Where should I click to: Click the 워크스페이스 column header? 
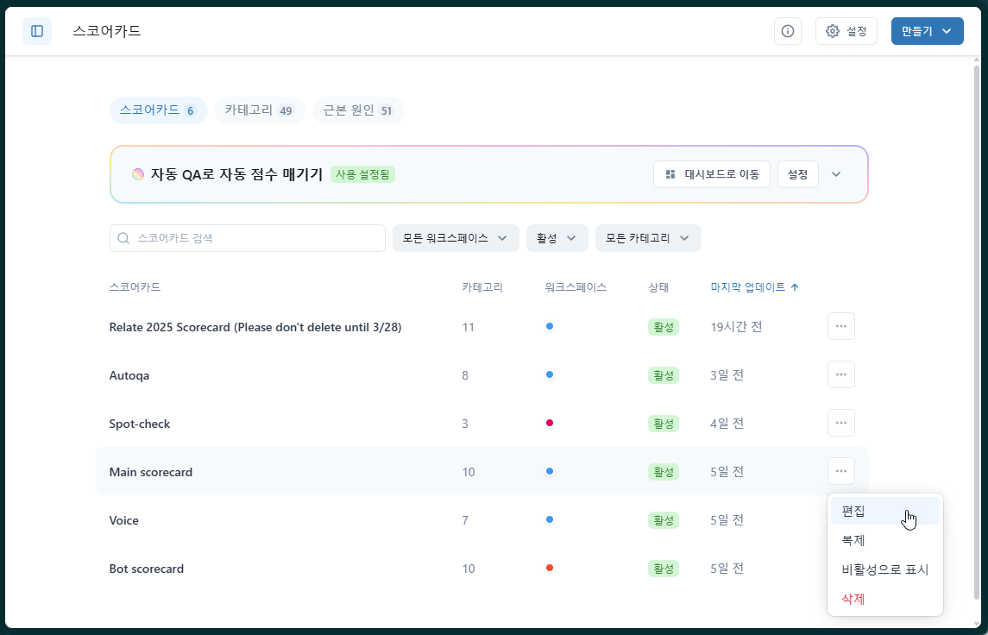[x=576, y=287]
